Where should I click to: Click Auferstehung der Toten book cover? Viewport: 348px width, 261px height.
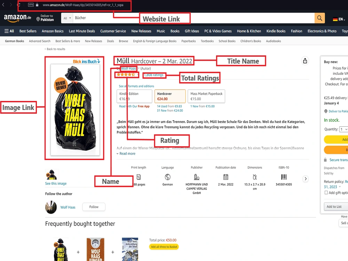(x=130, y=250)
